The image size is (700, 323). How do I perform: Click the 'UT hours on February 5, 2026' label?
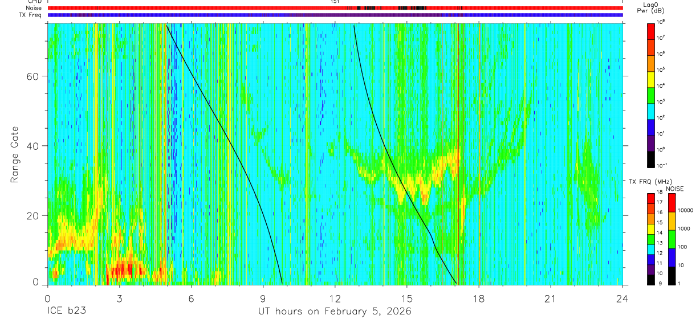(x=335, y=312)
